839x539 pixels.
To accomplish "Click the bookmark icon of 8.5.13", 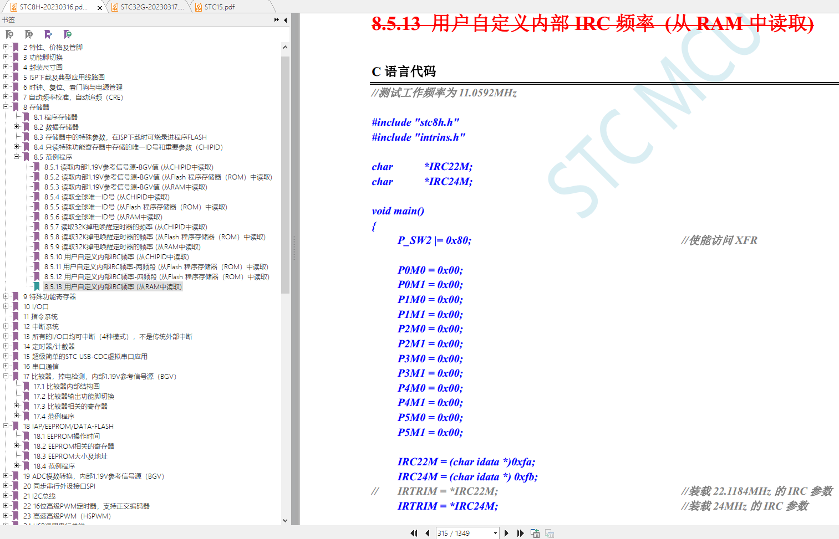I will (x=37, y=286).
